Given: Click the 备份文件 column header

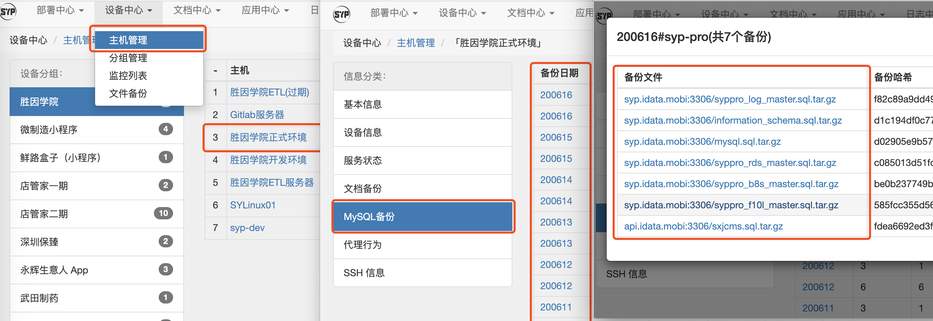Looking at the screenshot, I should click(x=643, y=77).
